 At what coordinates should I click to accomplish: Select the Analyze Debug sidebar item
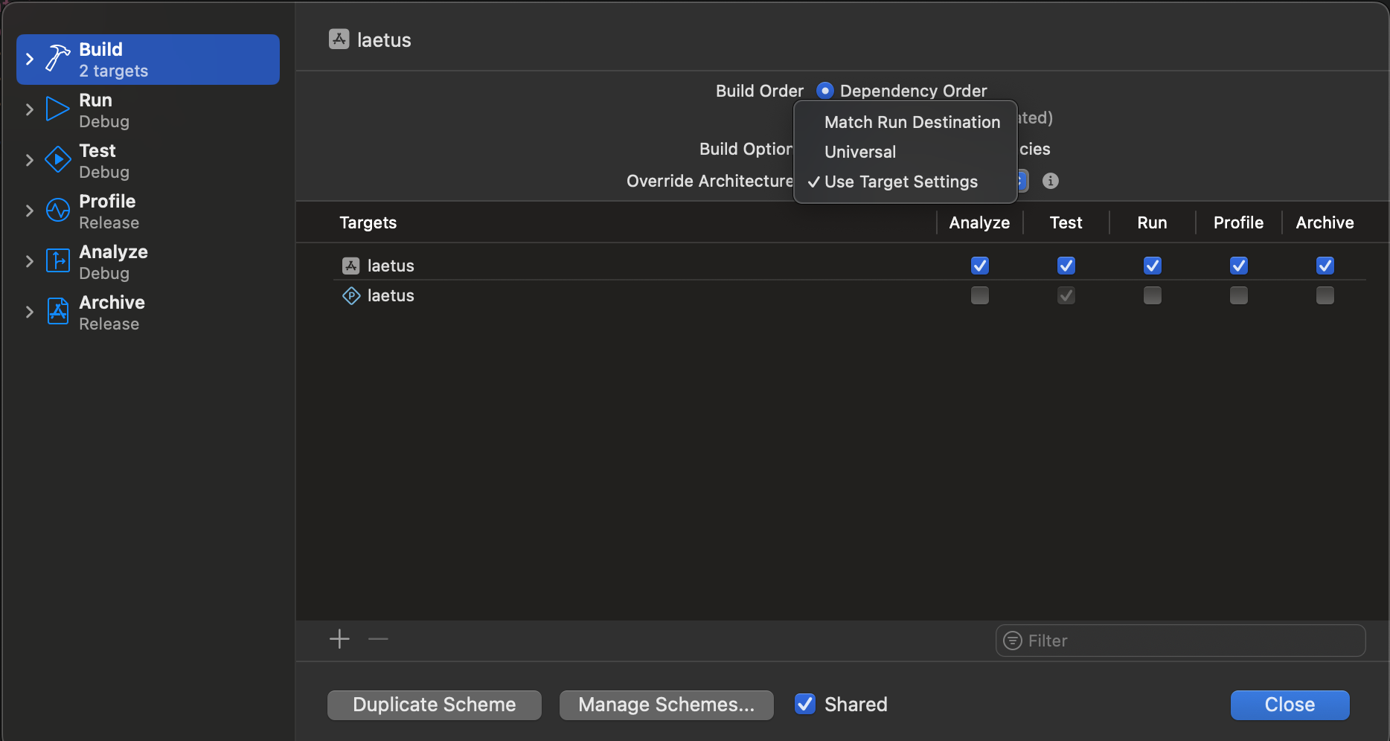[148, 262]
